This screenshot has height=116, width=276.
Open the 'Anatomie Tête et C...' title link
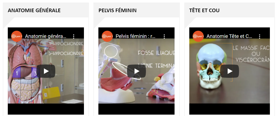click(229, 36)
